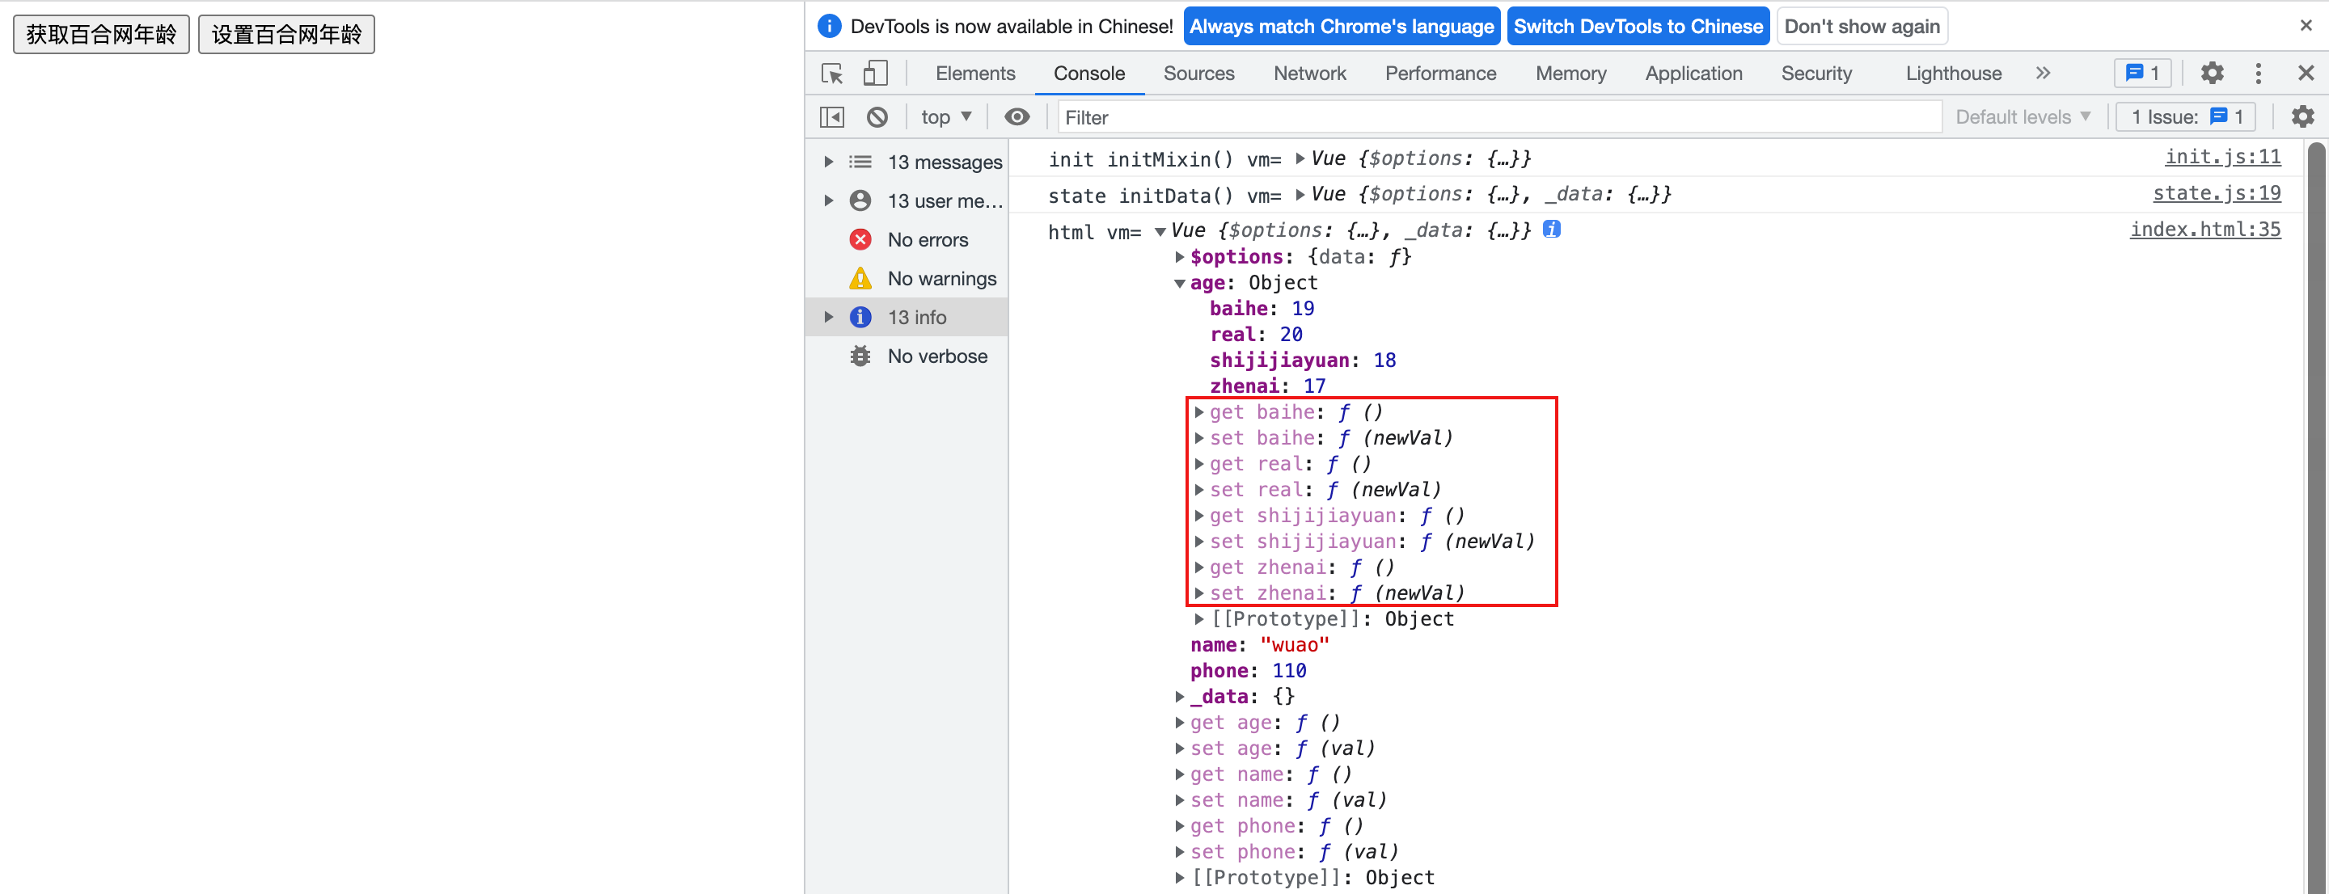
Task: Expand the set age setter
Action: click(1179, 749)
